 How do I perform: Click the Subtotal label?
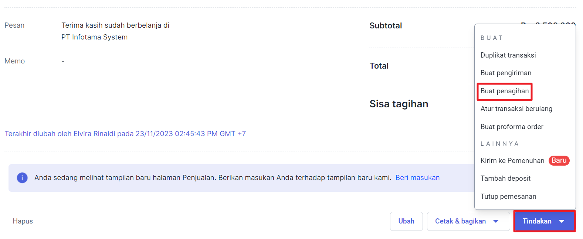coord(386,26)
